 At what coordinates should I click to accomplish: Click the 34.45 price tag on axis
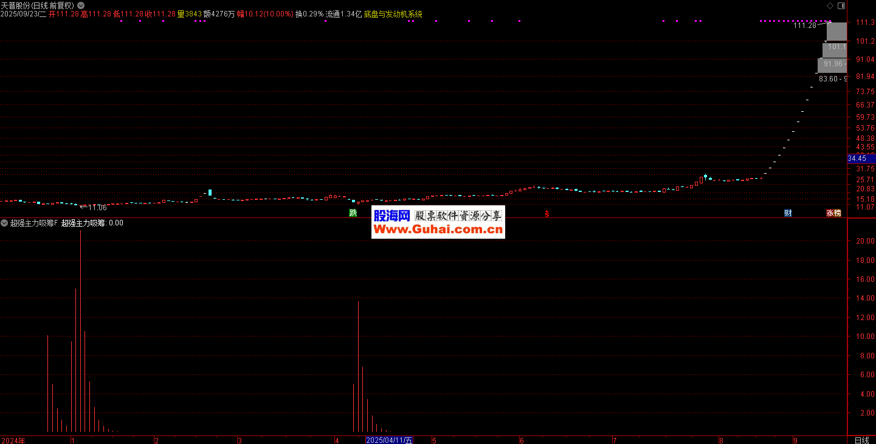[860, 159]
